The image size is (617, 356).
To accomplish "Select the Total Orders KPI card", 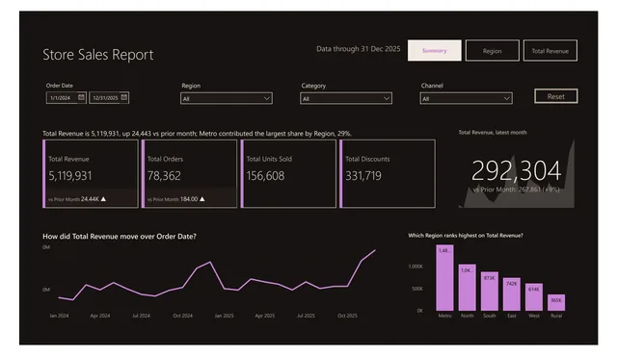I will (x=189, y=173).
